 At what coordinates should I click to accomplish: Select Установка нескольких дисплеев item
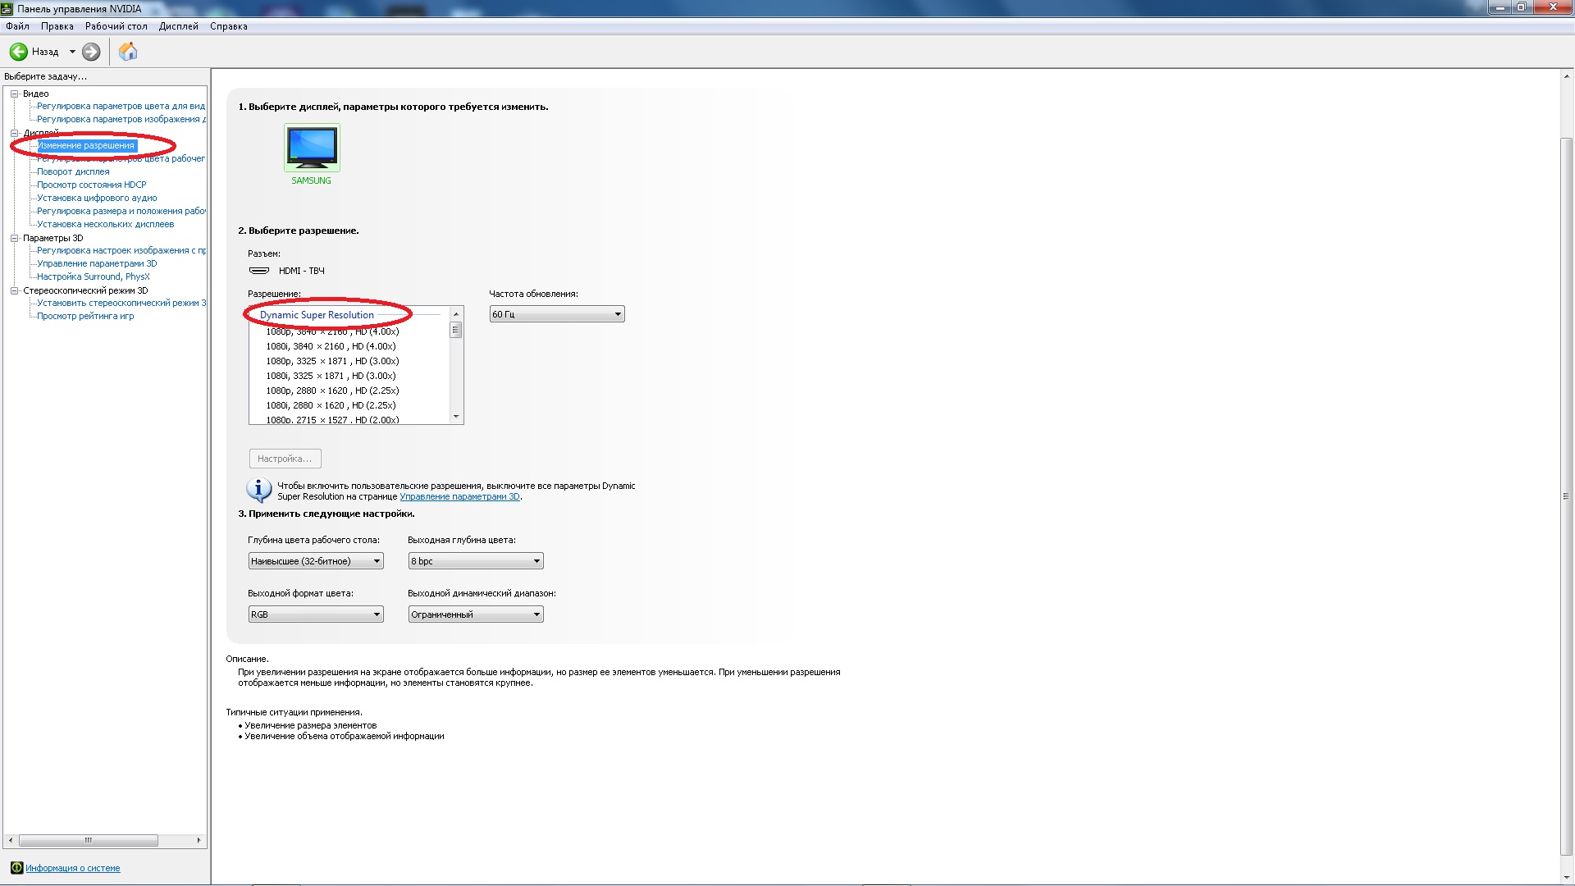(106, 225)
